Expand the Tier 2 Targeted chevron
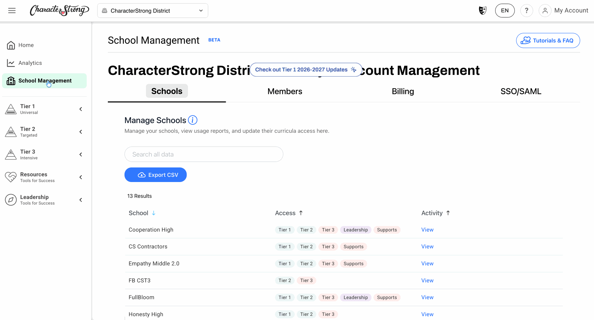Image resolution: width=594 pixels, height=320 pixels. point(81,132)
